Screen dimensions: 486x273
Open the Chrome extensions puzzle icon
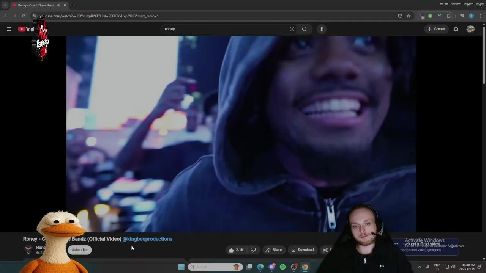[x=449, y=16]
